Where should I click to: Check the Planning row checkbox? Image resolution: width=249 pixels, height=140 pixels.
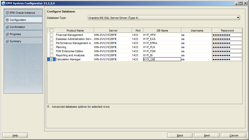[x=51, y=47]
